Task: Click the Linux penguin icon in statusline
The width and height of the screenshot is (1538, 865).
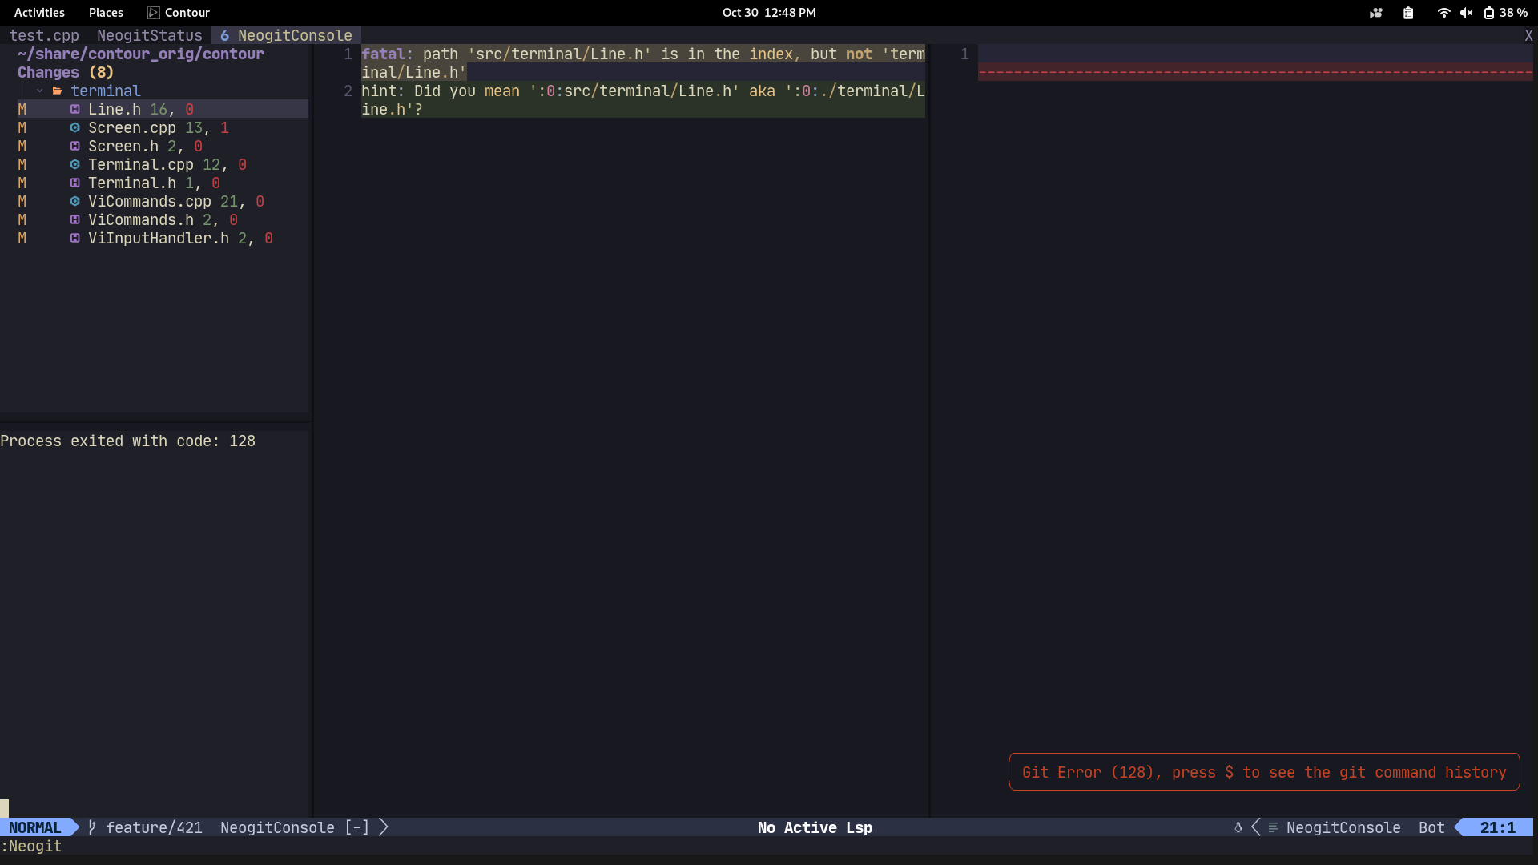Action: click(1238, 827)
